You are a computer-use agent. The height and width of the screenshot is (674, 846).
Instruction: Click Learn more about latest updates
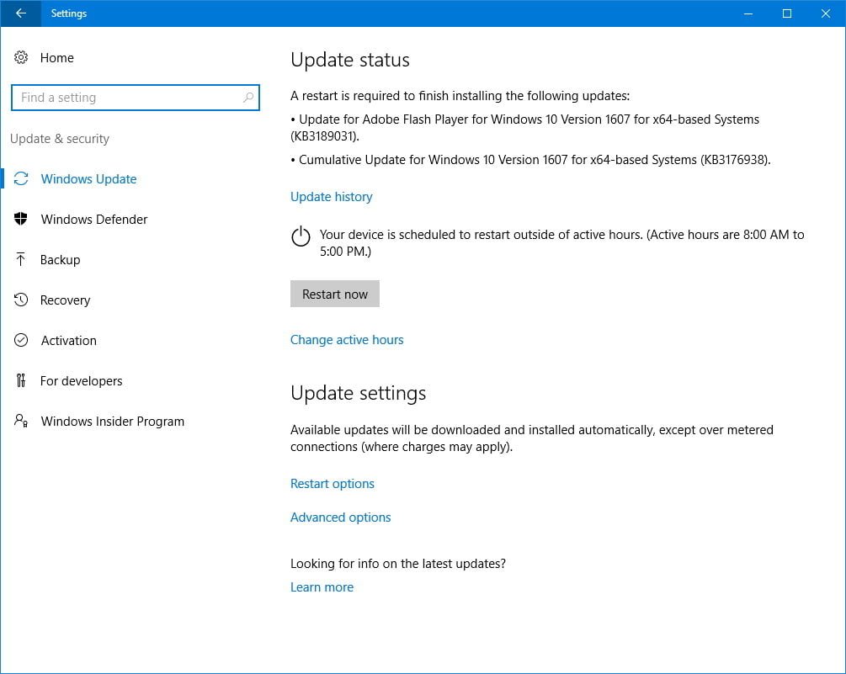322,587
